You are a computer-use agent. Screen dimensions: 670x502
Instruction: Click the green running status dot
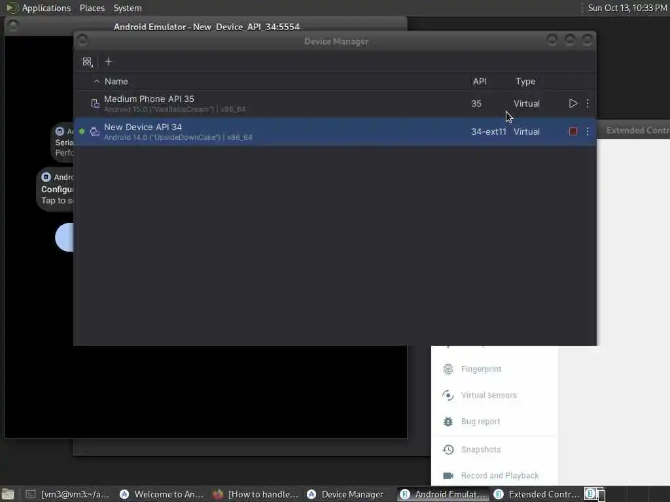click(82, 131)
